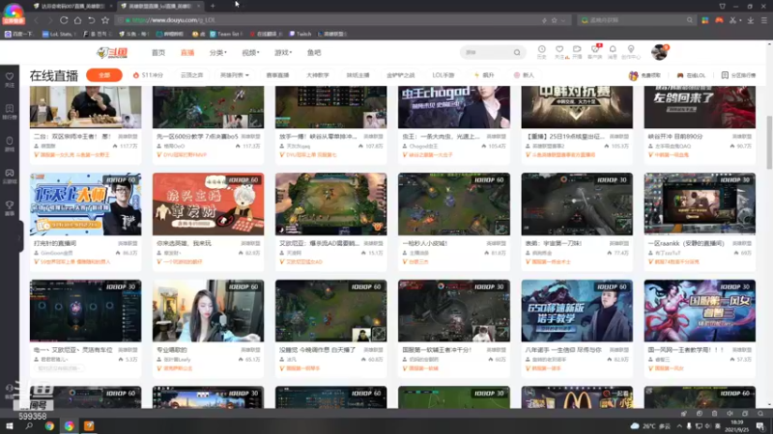This screenshot has width=773, height=434.
Task: Click in the Douyu search input field
Action: pos(487,52)
